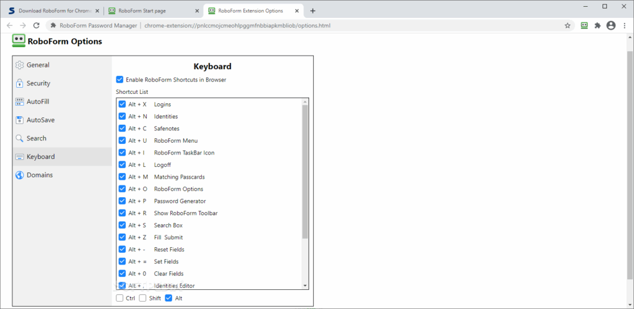The height and width of the screenshot is (309, 634).
Task: Disable the Alt modifier checkbox
Action: pyautogui.click(x=168, y=298)
